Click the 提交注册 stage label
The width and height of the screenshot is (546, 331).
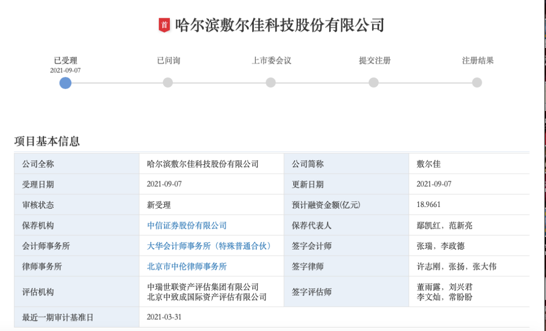(375, 61)
